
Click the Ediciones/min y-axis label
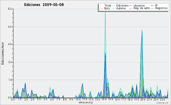(x=3, y=53)
